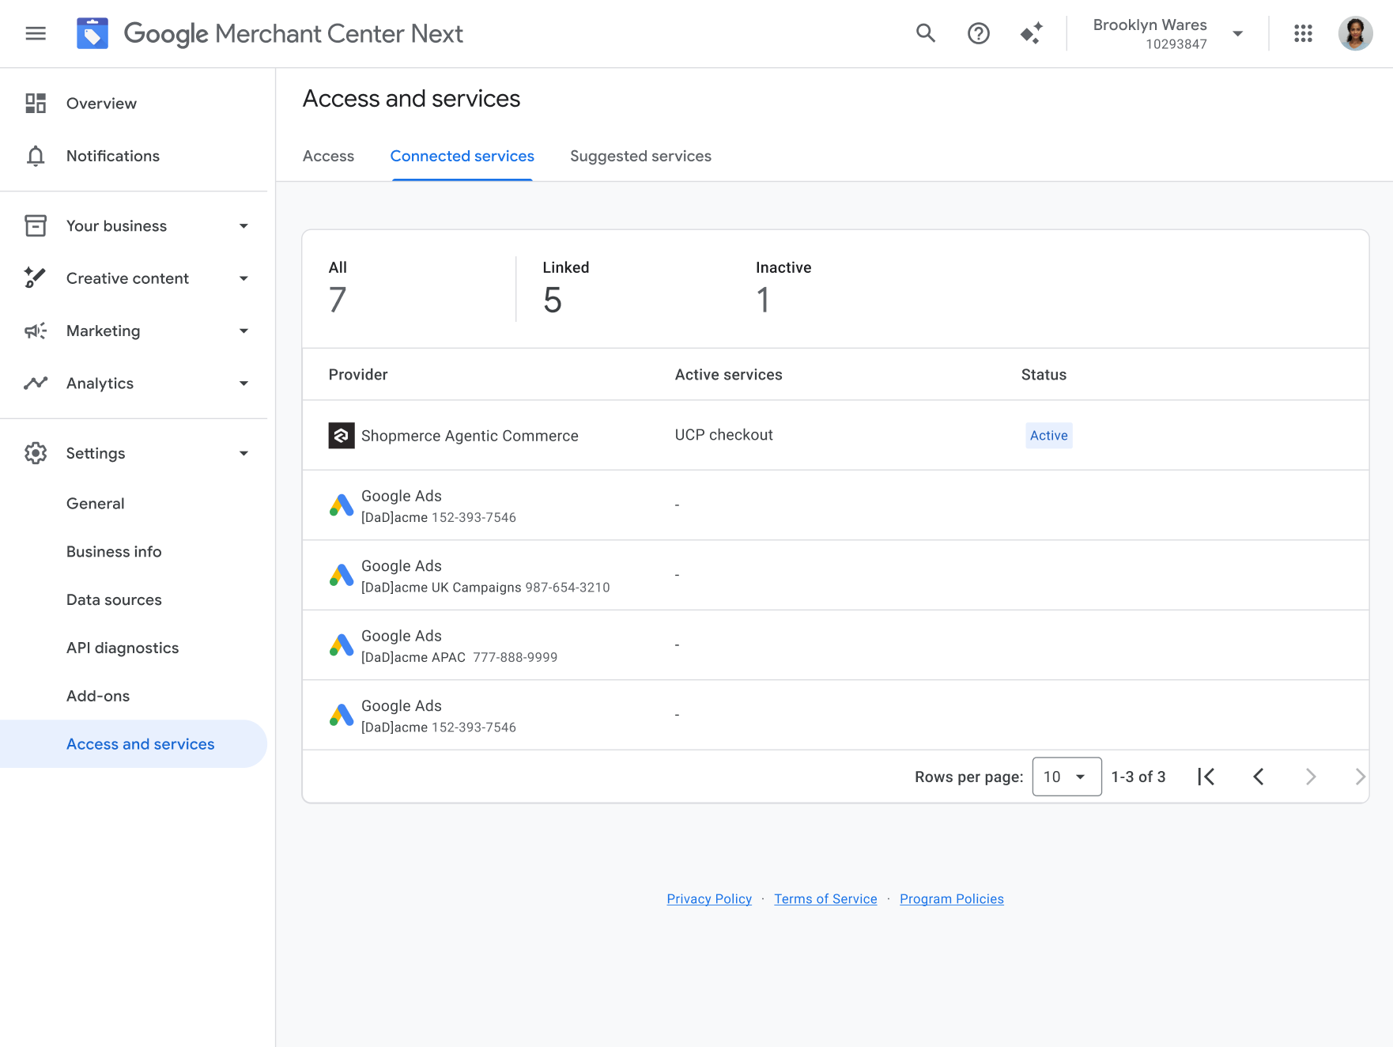Open the Brooklyn Wares account switcher
Viewport: 1393px width, 1047px height.
1168,33
